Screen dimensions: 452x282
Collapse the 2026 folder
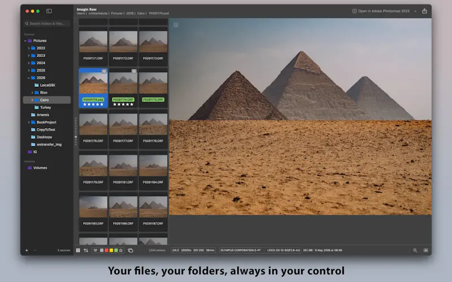tap(29, 78)
